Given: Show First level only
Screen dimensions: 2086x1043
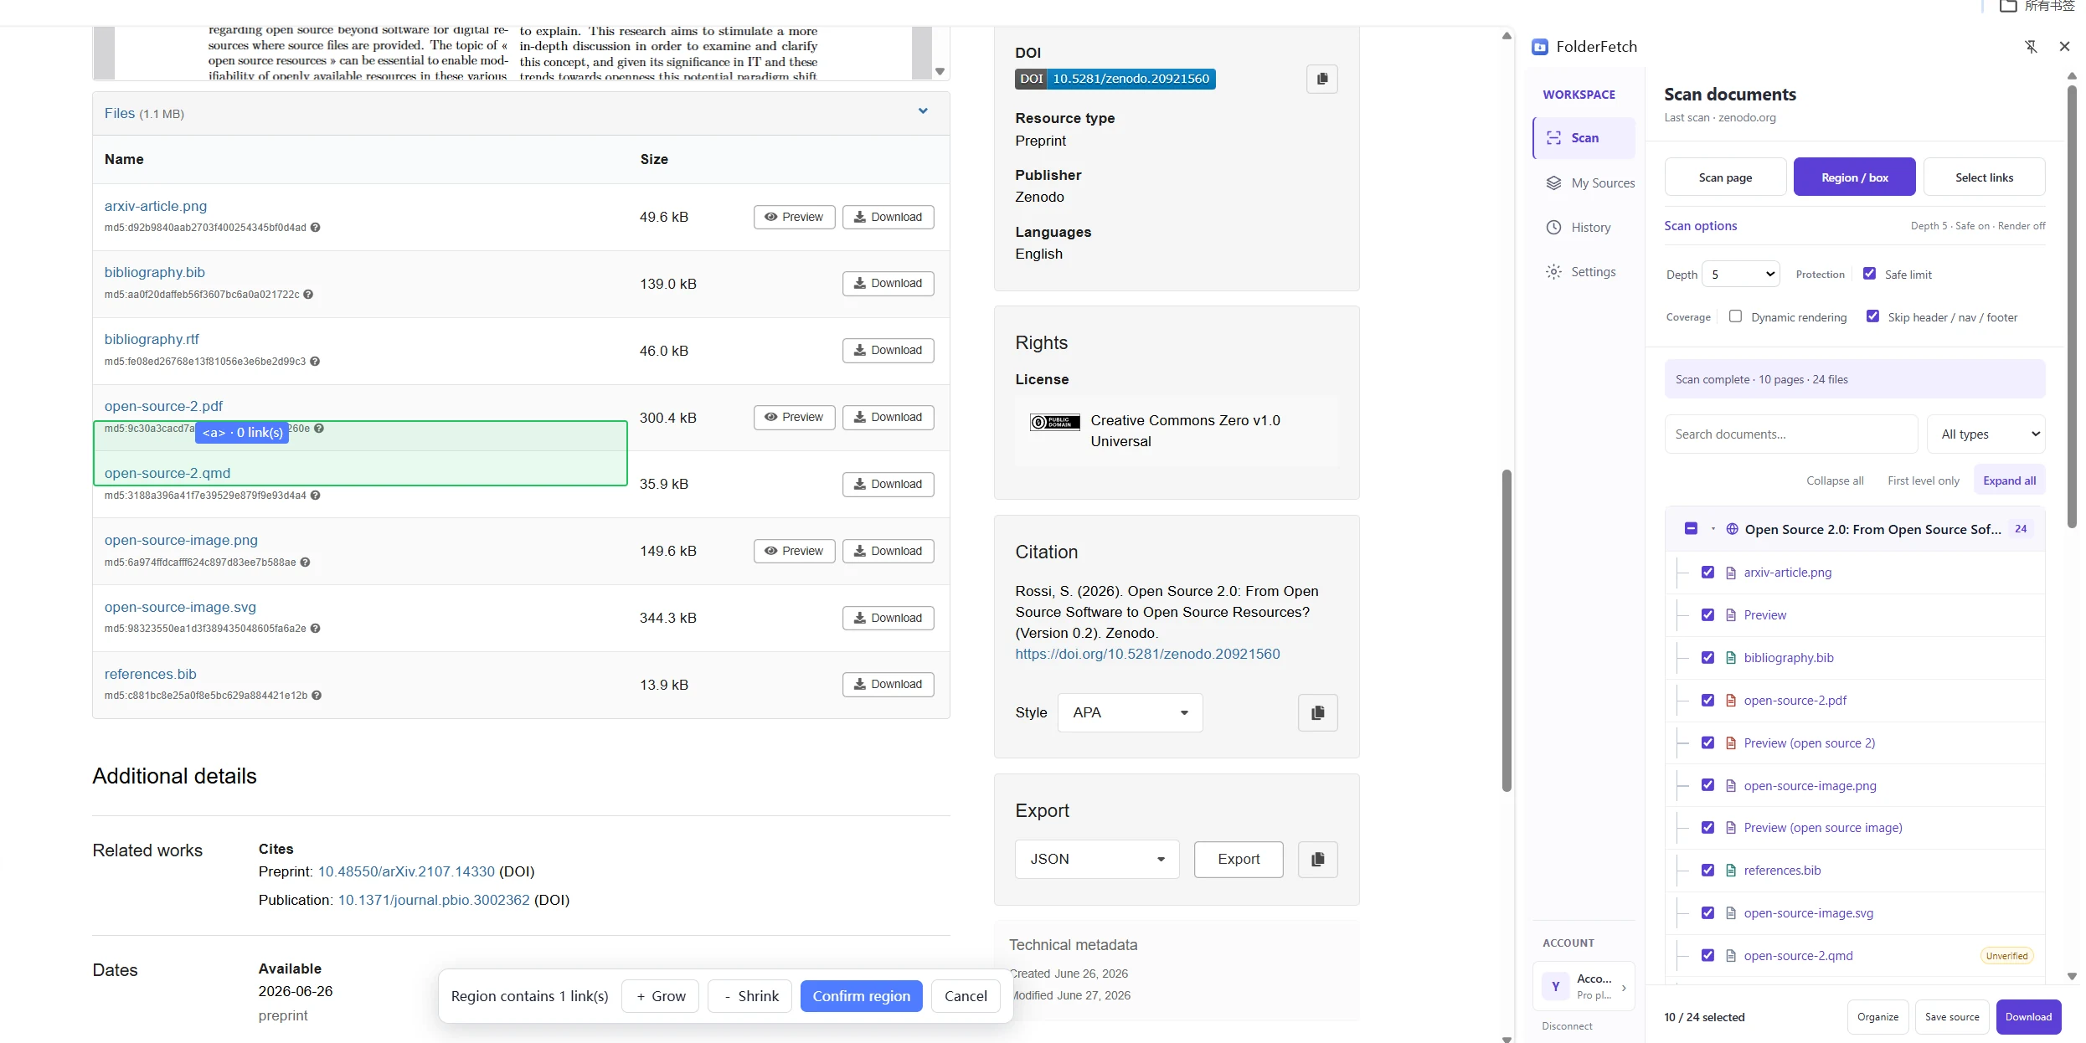Looking at the screenshot, I should pos(1924,481).
